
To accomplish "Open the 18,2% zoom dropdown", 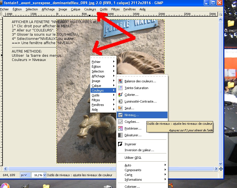I will coord(44,175).
